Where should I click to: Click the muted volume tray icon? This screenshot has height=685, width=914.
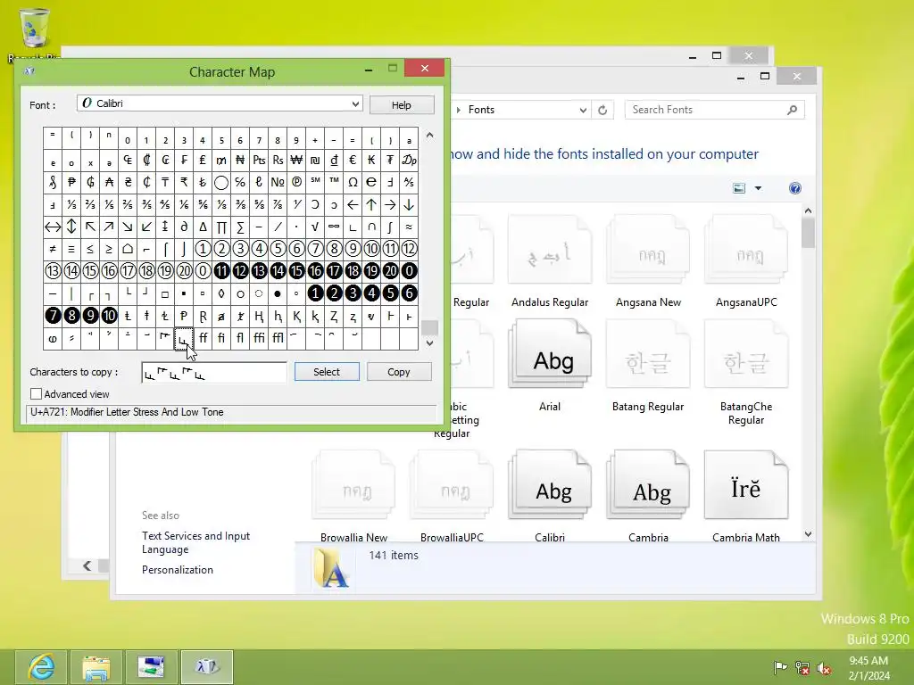[x=824, y=668]
